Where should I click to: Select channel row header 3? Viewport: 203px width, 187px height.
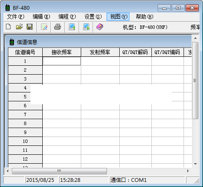25,79
